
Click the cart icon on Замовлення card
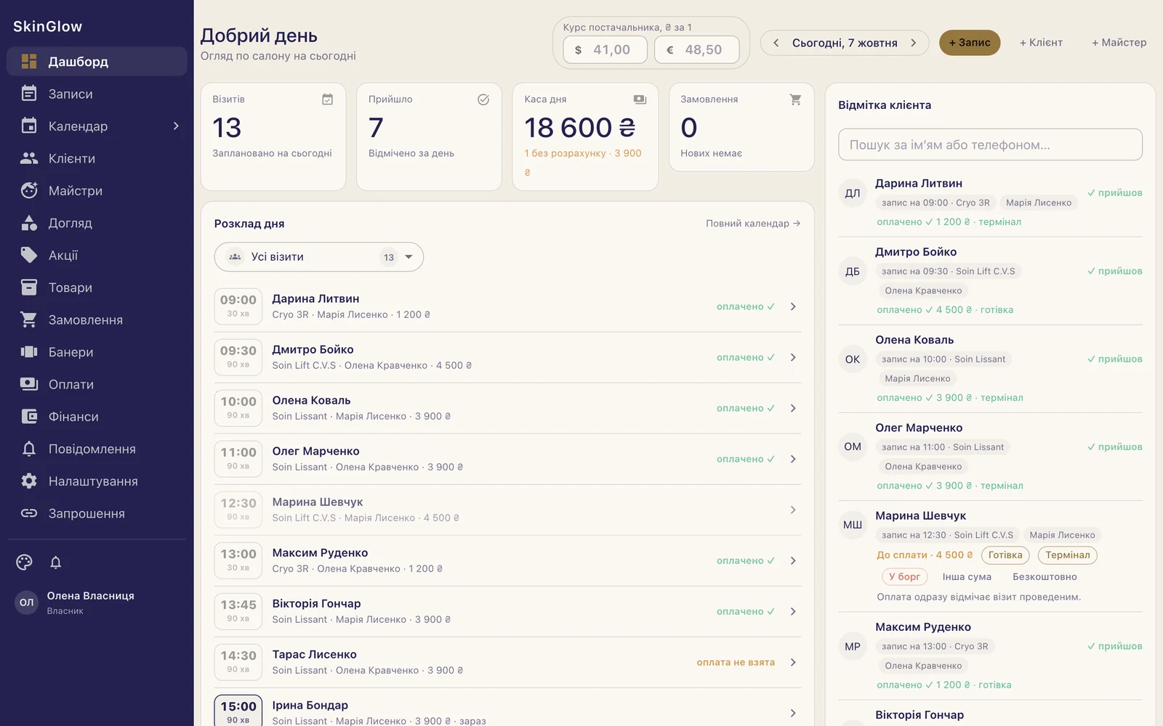795,99
